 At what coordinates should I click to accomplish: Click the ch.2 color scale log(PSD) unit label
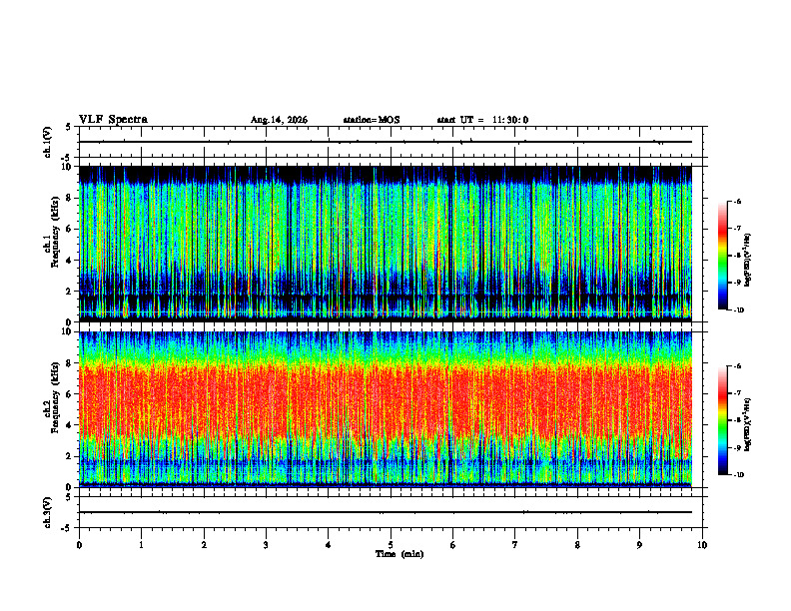tap(748, 425)
